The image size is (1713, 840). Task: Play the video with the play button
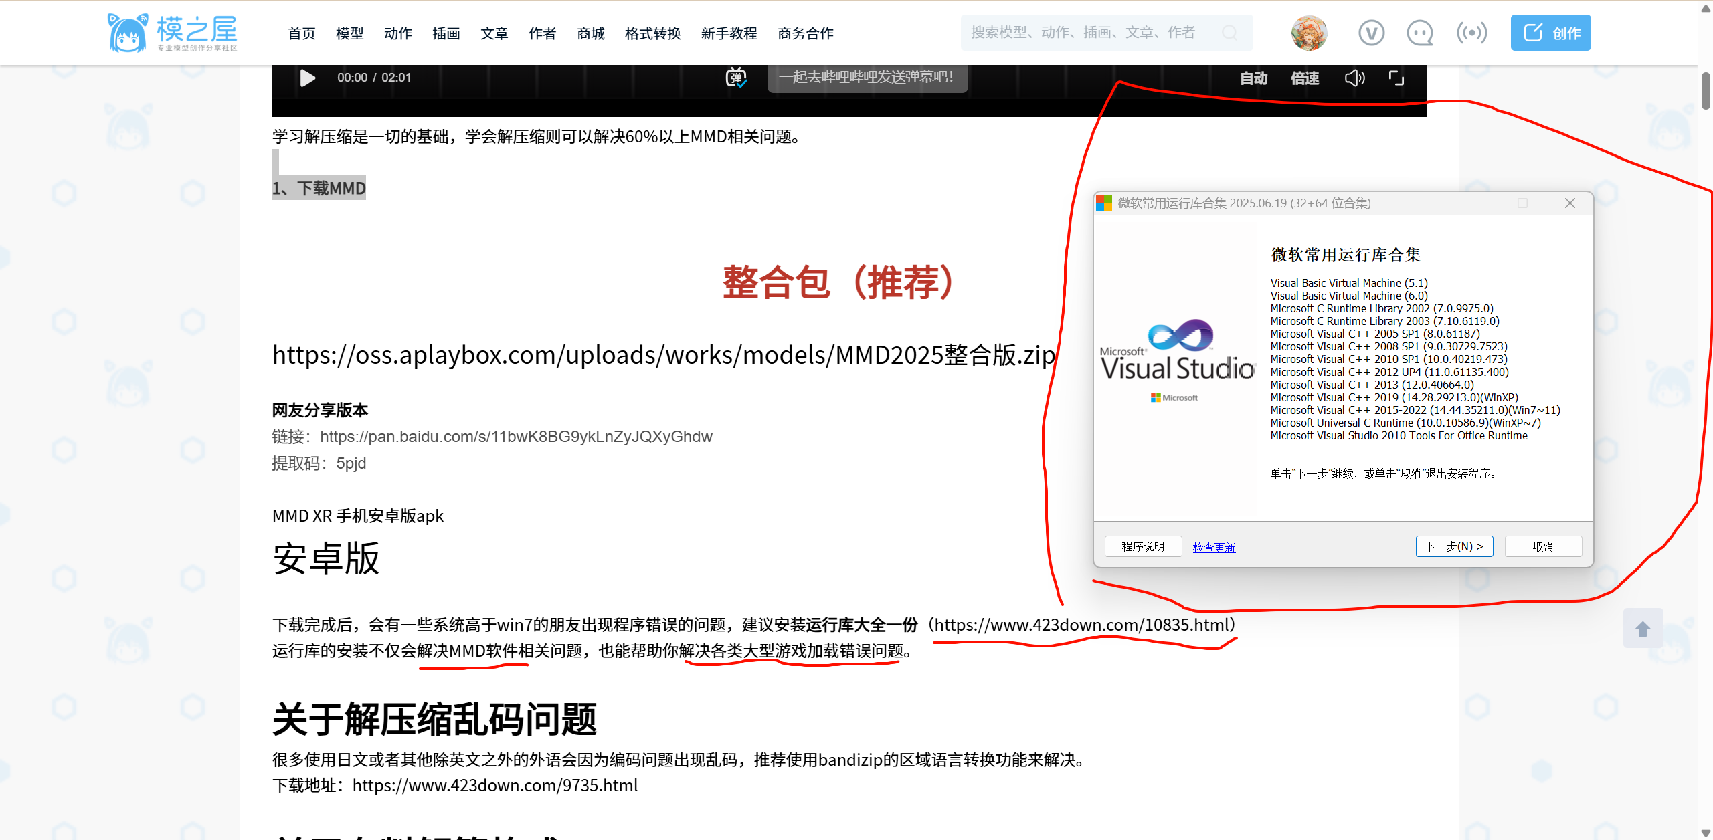pos(307,78)
